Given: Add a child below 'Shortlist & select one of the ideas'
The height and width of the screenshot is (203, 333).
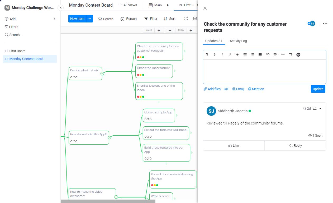Looking at the screenshot, I should pos(159,102).
